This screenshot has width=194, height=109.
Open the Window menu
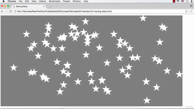(77, 1)
